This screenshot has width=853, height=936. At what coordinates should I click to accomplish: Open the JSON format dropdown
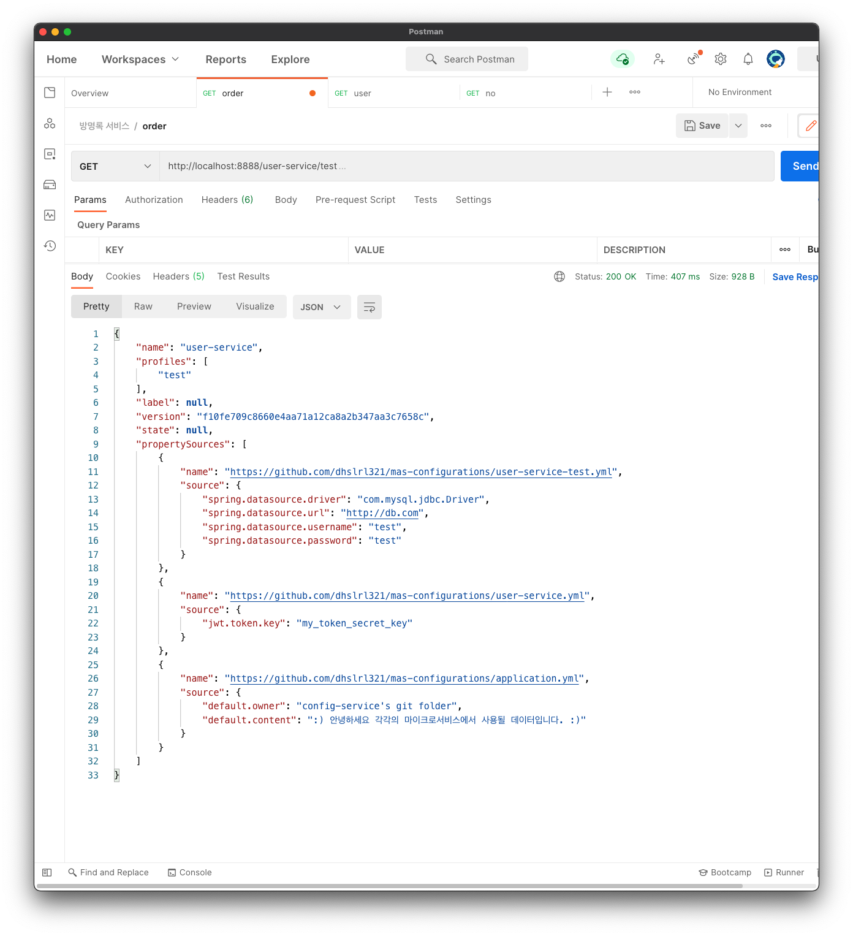click(x=322, y=307)
